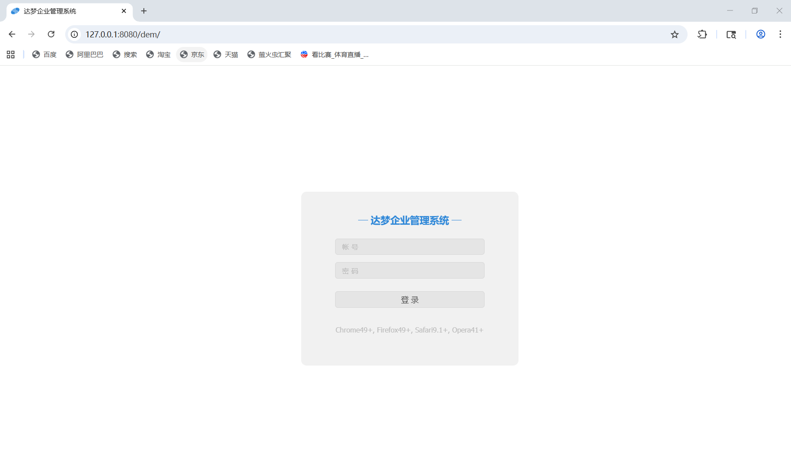Open the Chrome profile icon
This screenshot has height=469, width=791.
coord(761,34)
